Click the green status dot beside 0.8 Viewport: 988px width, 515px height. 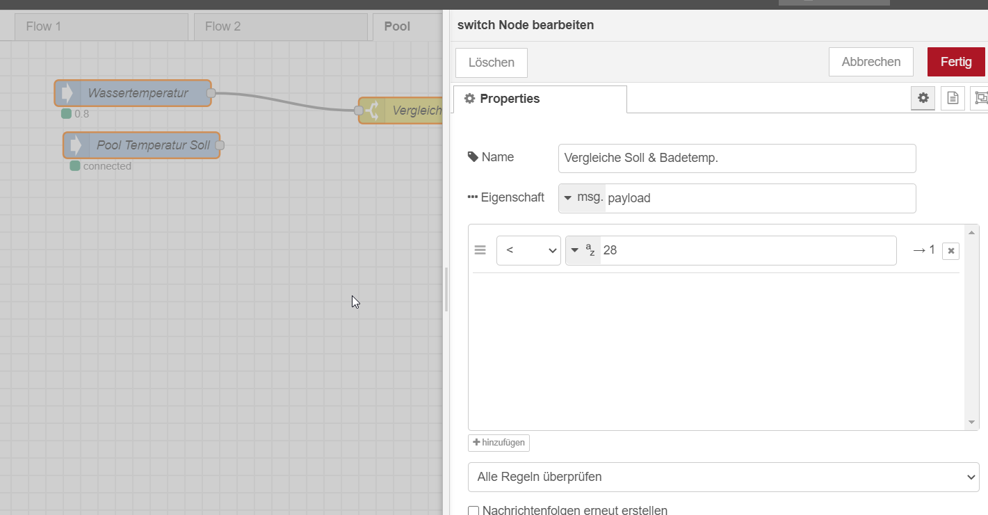pos(66,114)
